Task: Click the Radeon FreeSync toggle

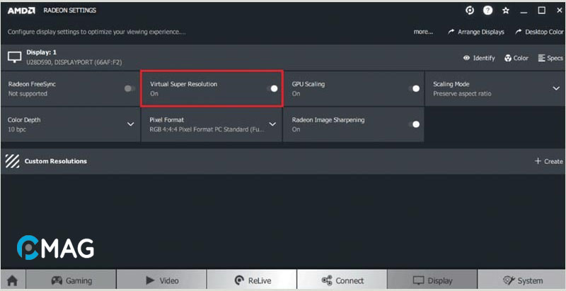Action: click(129, 88)
